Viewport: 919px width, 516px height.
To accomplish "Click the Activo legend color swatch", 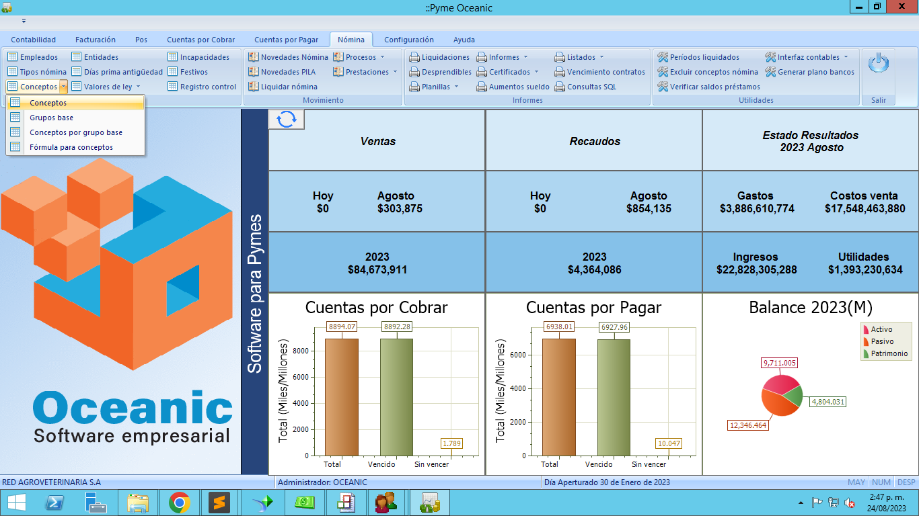I will coord(865,329).
